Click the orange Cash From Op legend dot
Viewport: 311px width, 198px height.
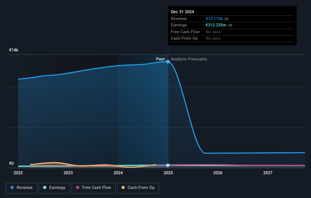coord(123,187)
